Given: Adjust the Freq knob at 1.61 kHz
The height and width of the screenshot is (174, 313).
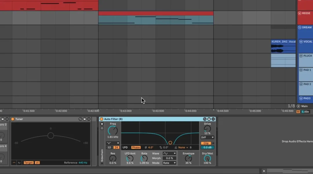Looking at the screenshot, I should point(113,131).
